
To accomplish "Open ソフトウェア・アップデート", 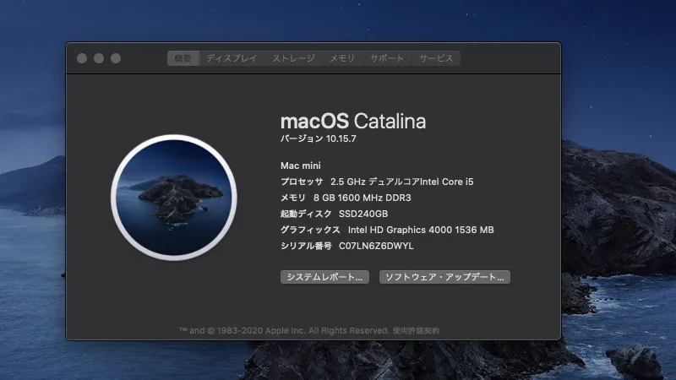I will pyautogui.click(x=444, y=277).
